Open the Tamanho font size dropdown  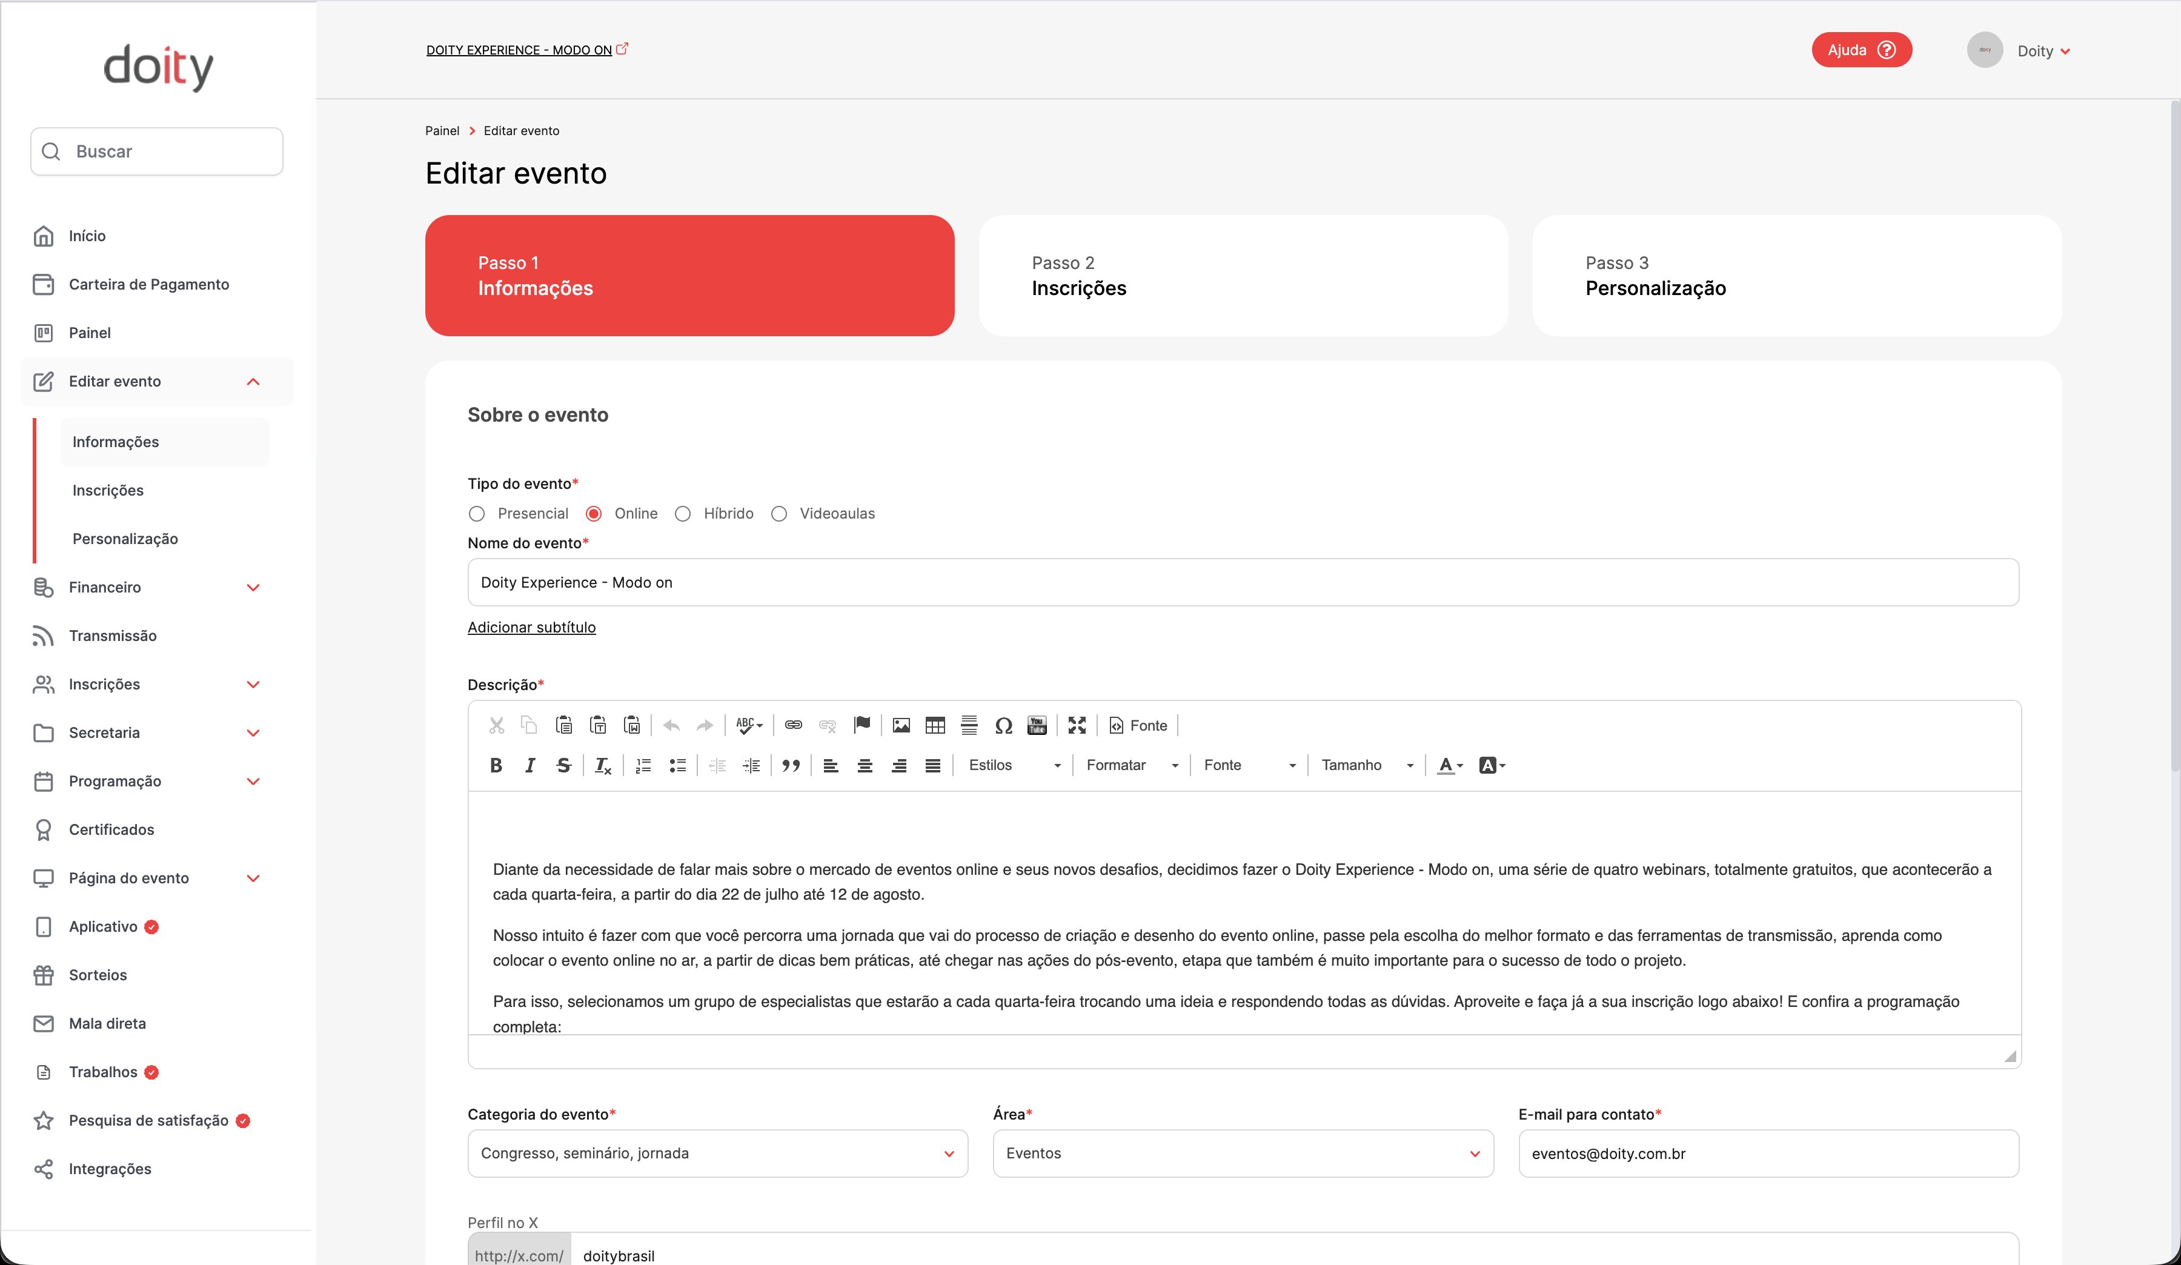coord(1367,765)
